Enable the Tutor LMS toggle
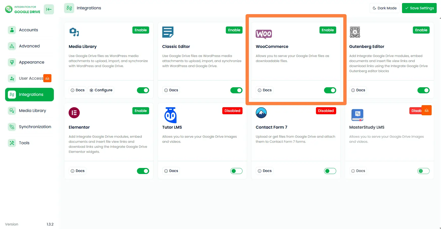 (236, 171)
